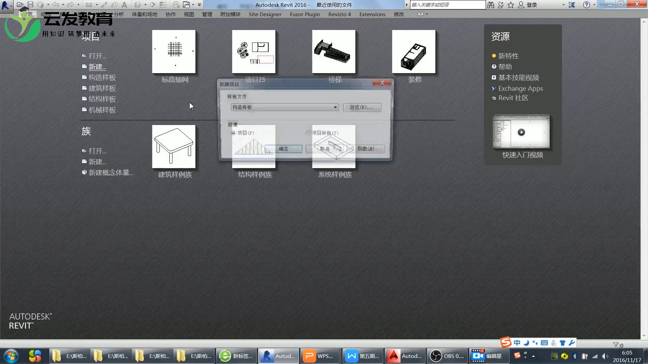Open the 体量和场地 ribbon tab
The width and height of the screenshot is (648, 364).
point(144,14)
